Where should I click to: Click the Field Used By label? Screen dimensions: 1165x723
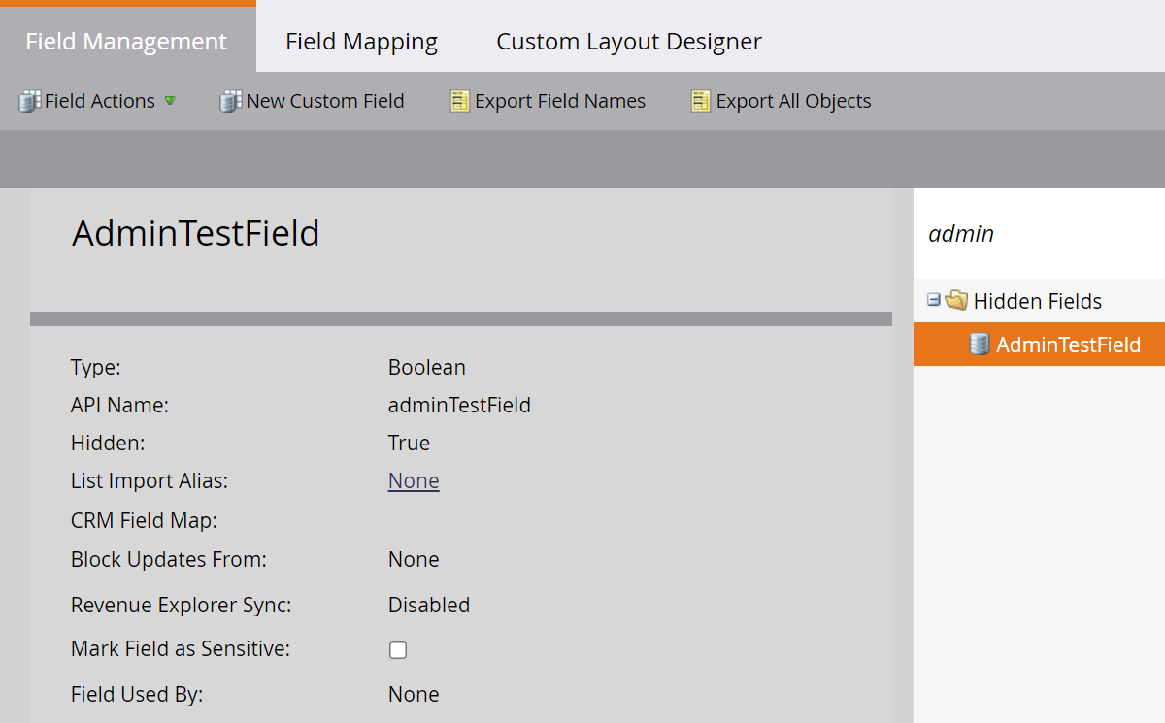click(137, 694)
